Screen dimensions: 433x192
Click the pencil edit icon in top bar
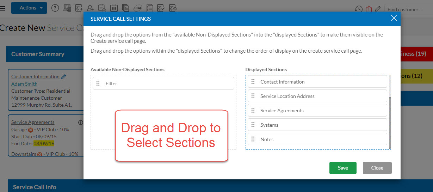tap(378, 9)
